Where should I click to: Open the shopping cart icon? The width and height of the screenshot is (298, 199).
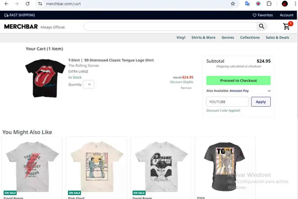point(287,26)
